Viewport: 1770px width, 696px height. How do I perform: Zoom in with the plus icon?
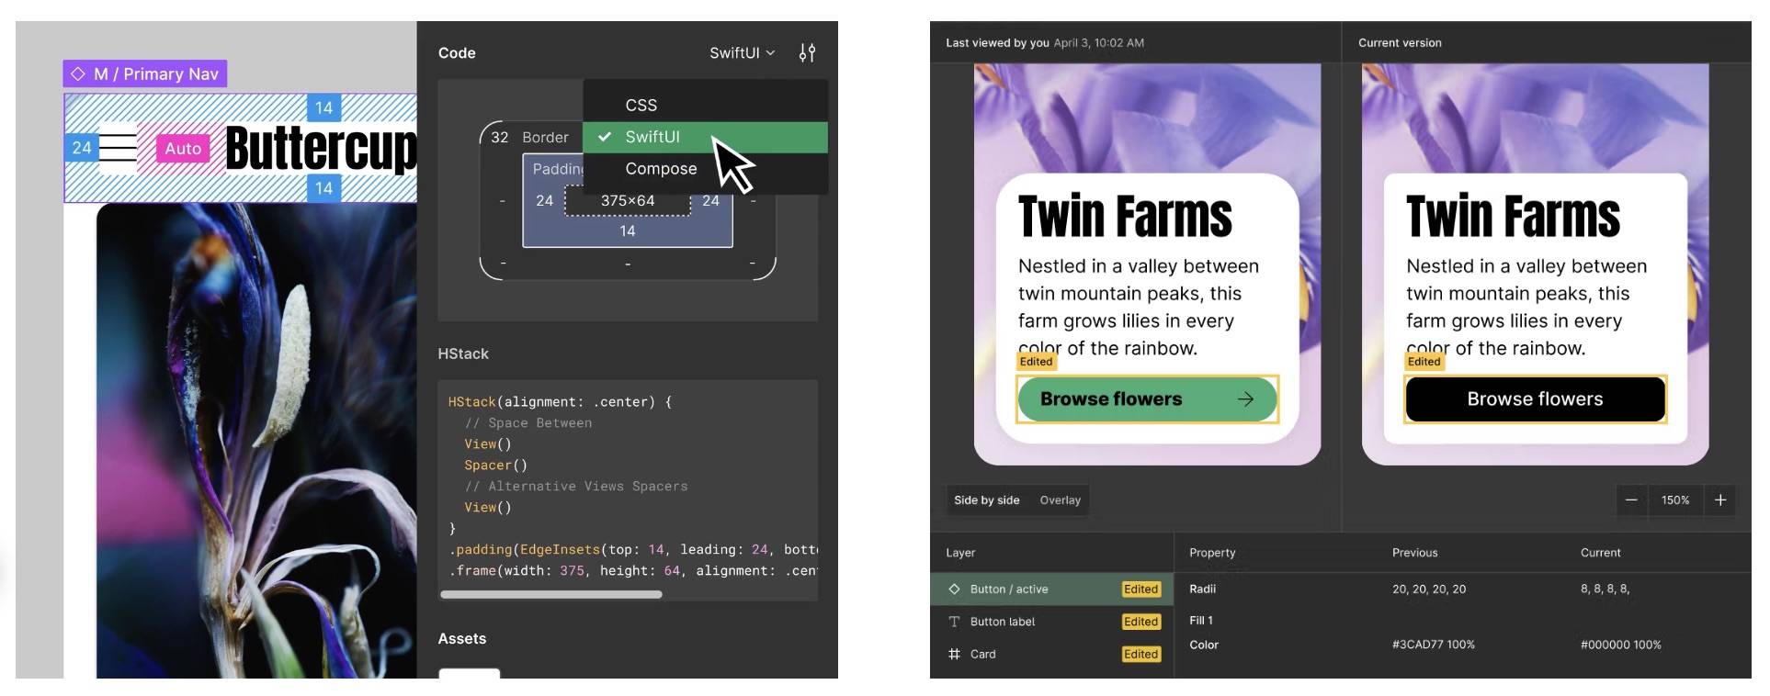coord(1720,500)
